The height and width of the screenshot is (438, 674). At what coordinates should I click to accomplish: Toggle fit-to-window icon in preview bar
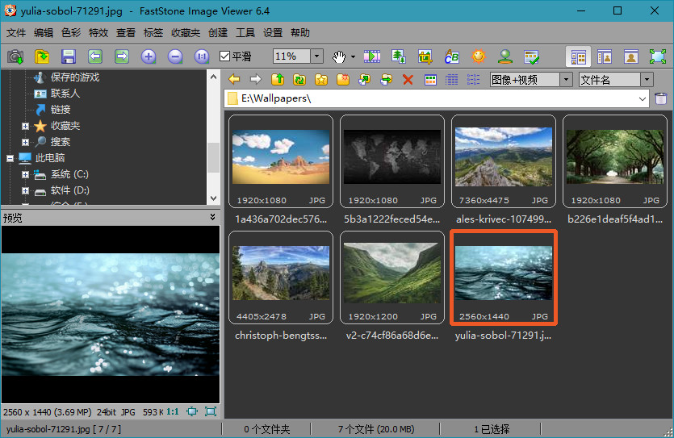click(192, 411)
